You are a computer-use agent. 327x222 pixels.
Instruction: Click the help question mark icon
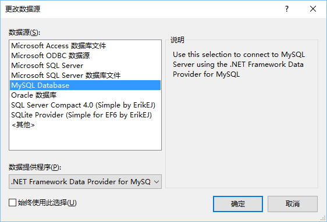[x=287, y=9]
